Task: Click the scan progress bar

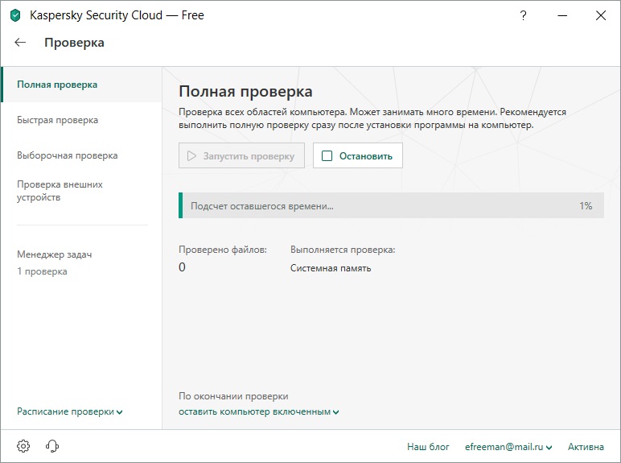Action: click(391, 206)
